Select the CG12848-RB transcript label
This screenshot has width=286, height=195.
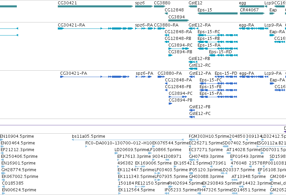[x=178, y=39]
